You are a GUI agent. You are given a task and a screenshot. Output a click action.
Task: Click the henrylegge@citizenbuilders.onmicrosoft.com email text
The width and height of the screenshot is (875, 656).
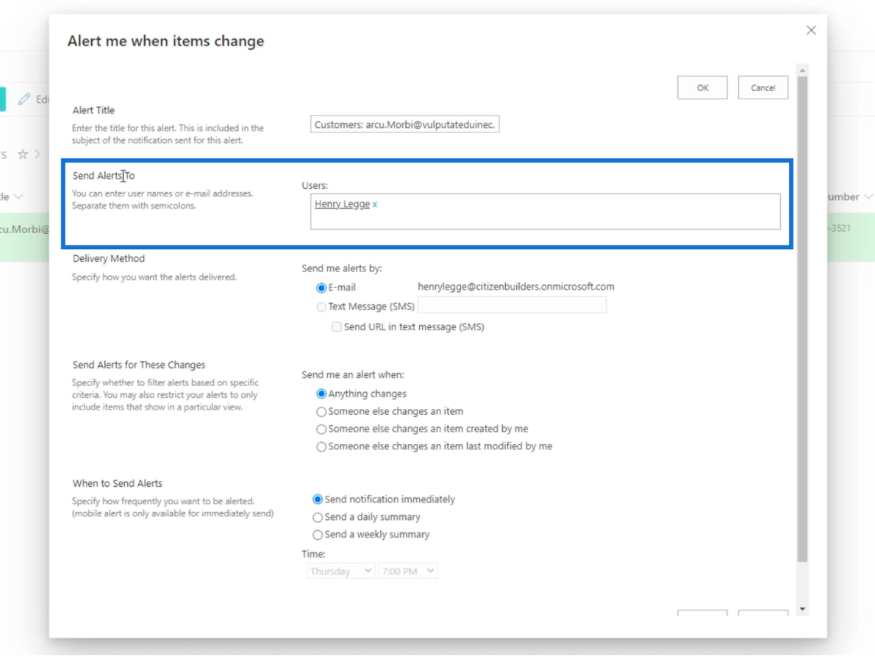click(516, 286)
